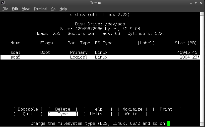
Task: Click sda5 size 2004.23
Action: point(188,57)
